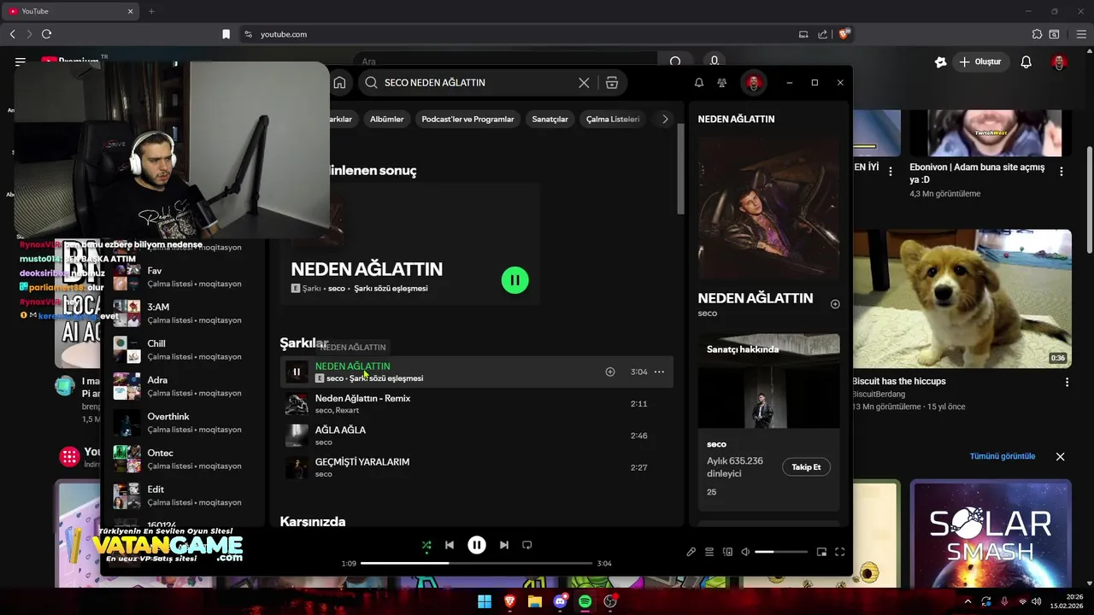Open Spotify browse icon beside search bar

612,83
